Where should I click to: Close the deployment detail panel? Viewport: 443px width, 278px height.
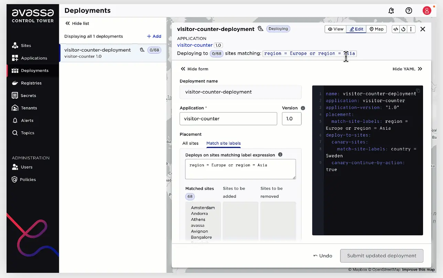click(x=423, y=29)
